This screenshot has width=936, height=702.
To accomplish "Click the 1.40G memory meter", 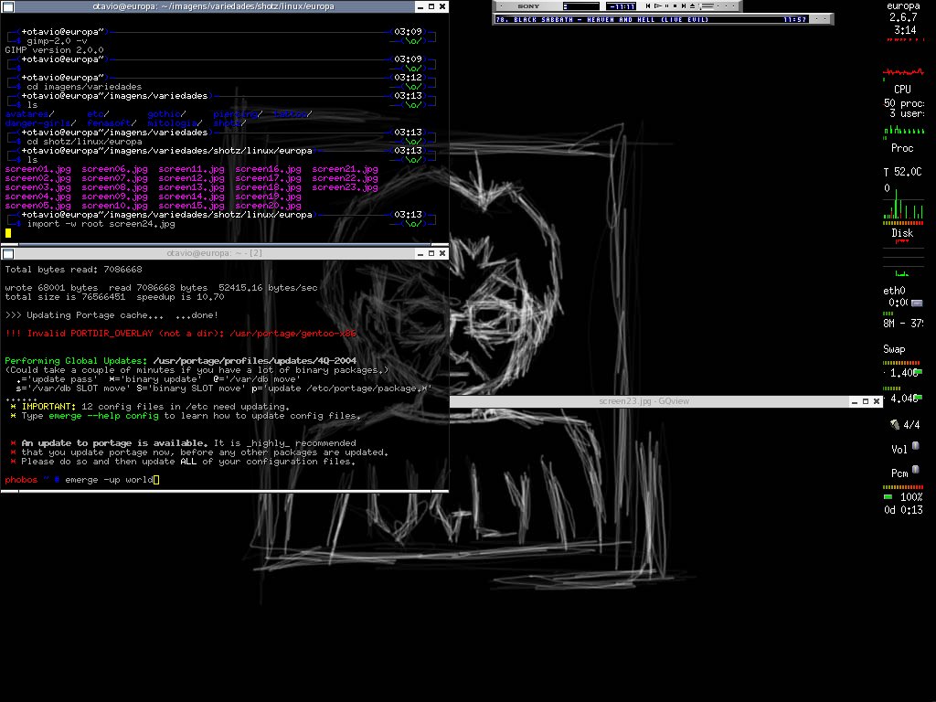I will (x=903, y=373).
